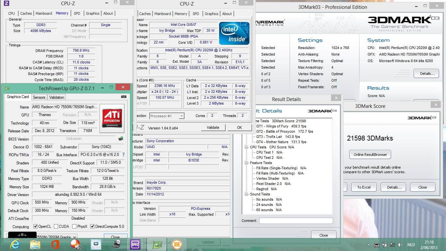The height and width of the screenshot is (251, 446).
Task: Switch to 3DMark via the orange taskbar icon
Action: tap(177, 244)
